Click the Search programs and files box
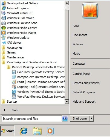This screenshot has height=137, width=110. (x=32, y=119)
